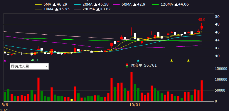The width and height of the screenshot is (229, 111).
Task: Click the 240MA value 43.82
Action: tap(105, 9)
